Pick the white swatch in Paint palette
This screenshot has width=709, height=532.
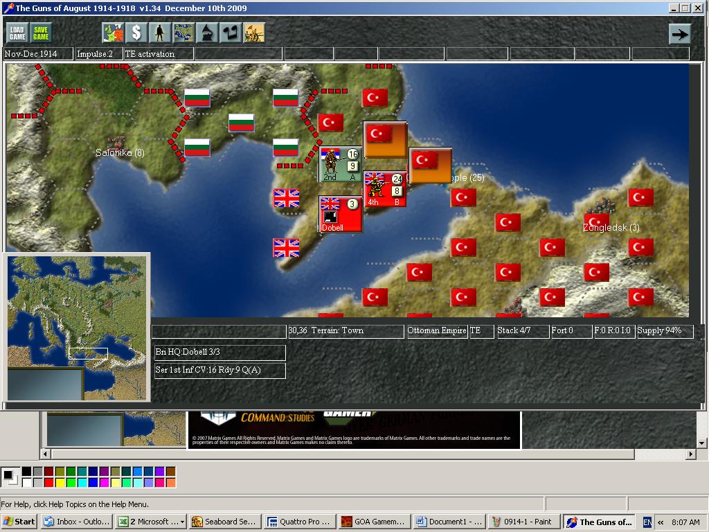27,483
